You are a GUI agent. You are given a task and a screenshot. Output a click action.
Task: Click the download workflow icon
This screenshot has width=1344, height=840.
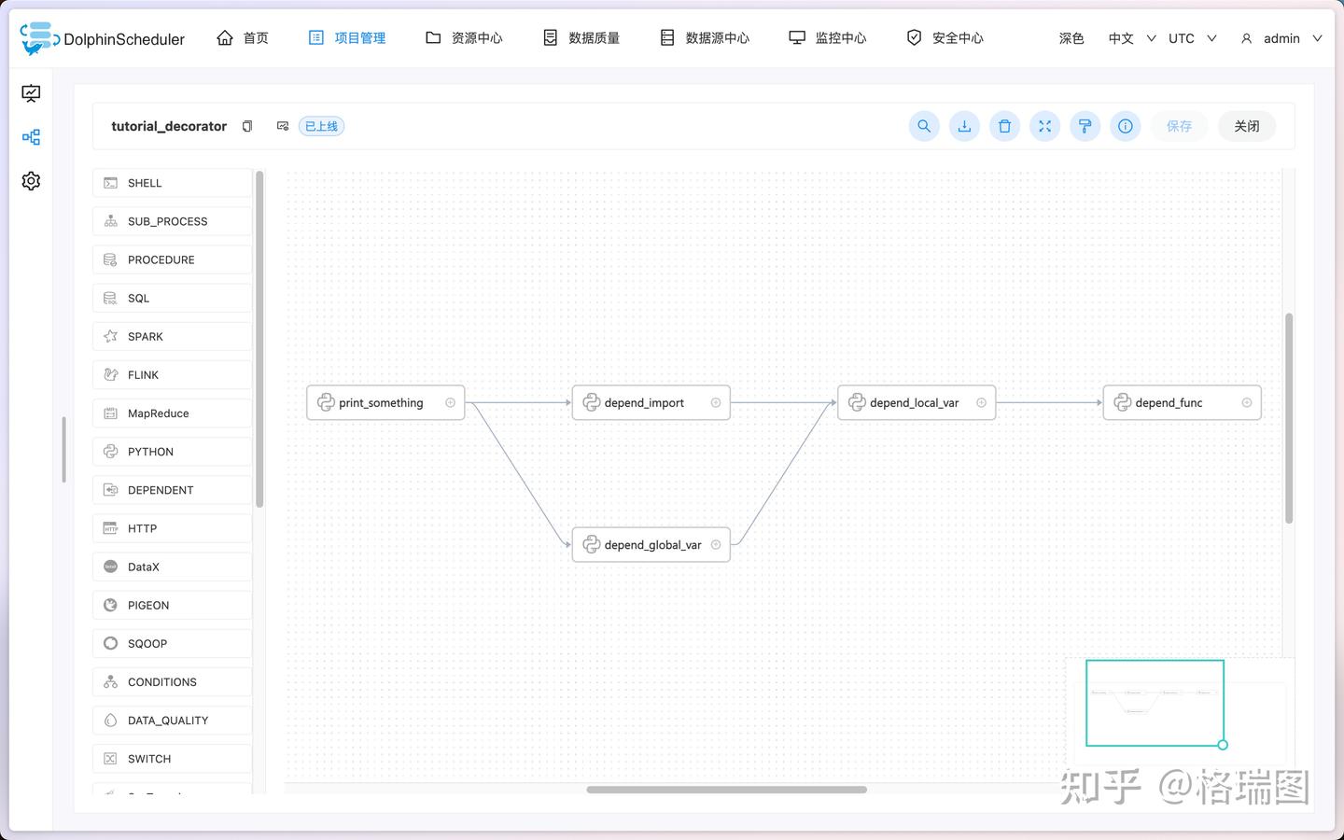click(x=964, y=126)
